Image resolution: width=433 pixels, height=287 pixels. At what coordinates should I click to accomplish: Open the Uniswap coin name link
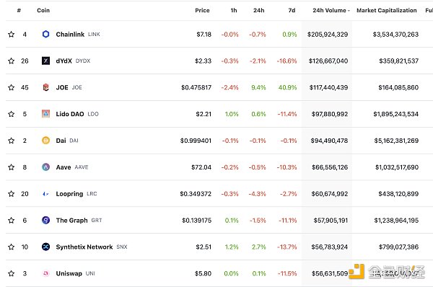point(69,273)
